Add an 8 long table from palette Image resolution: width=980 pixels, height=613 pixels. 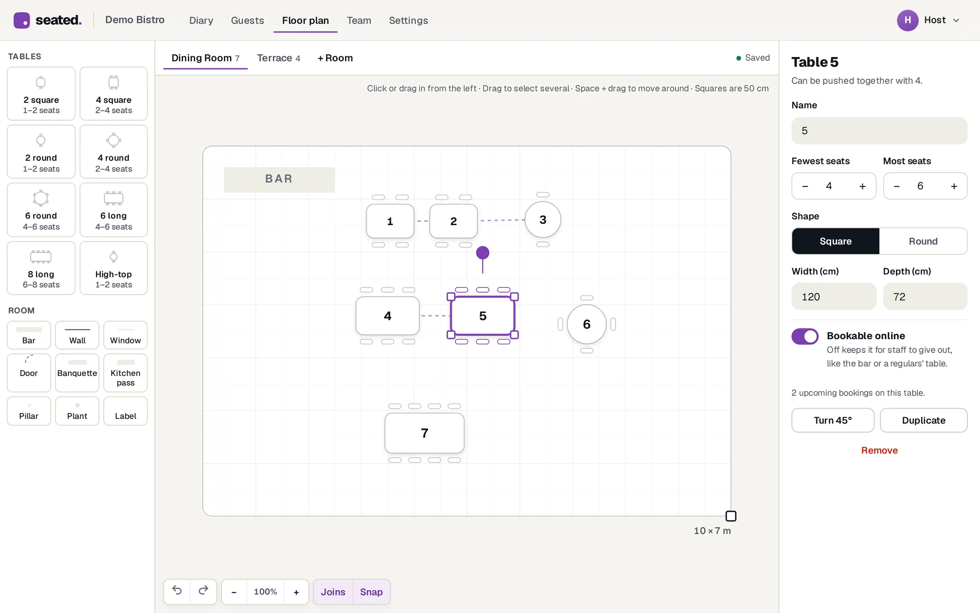[41, 268]
